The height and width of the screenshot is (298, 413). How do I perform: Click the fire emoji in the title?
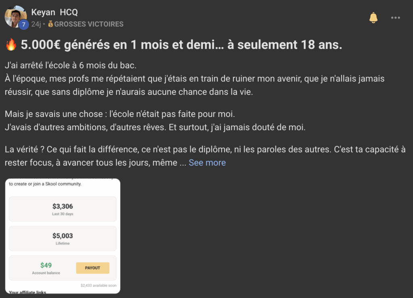tap(11, 45)
